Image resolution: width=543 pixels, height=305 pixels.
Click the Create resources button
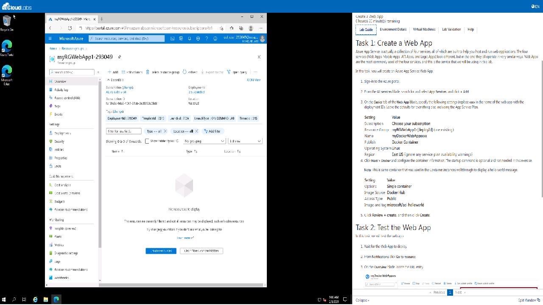(161, 251)
